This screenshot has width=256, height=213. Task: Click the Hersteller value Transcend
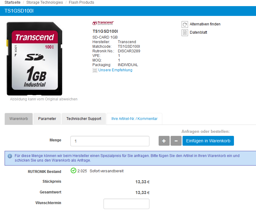pyautogui.click(x=127, y=42)
